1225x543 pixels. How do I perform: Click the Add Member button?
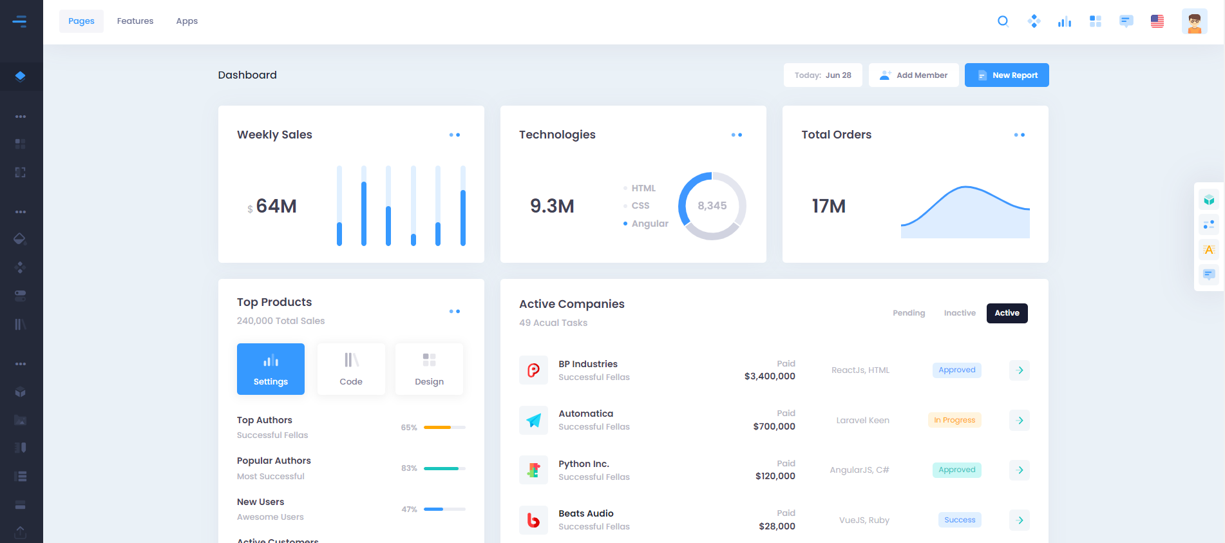point(913,75)
